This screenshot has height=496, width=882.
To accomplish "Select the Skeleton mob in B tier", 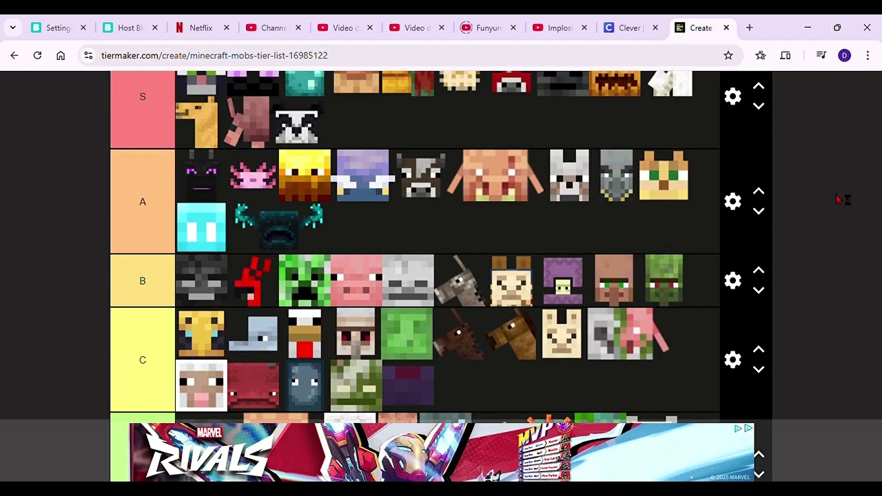I will 408,280.
